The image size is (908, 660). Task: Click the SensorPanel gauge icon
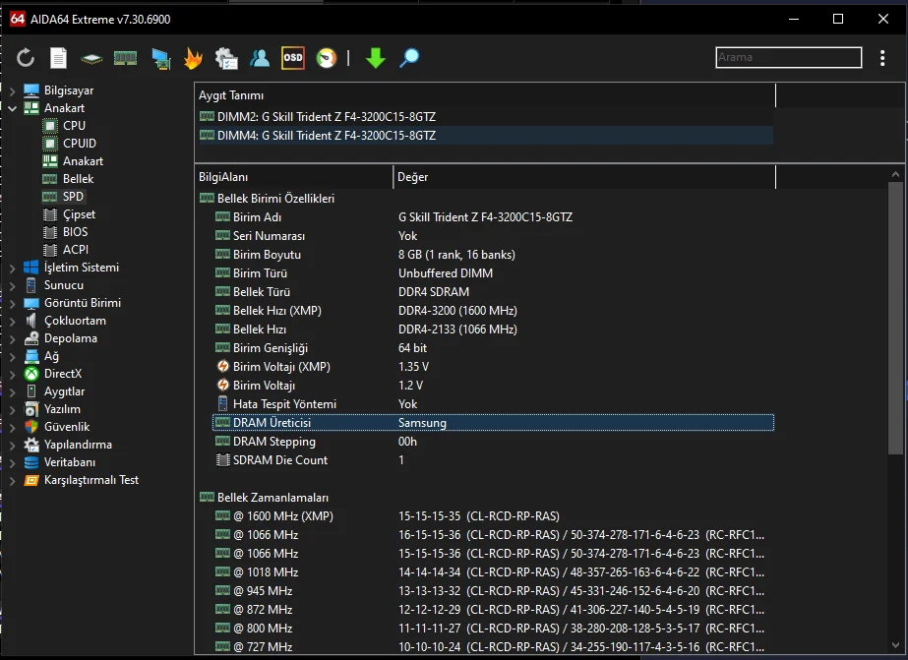[327, 58]
